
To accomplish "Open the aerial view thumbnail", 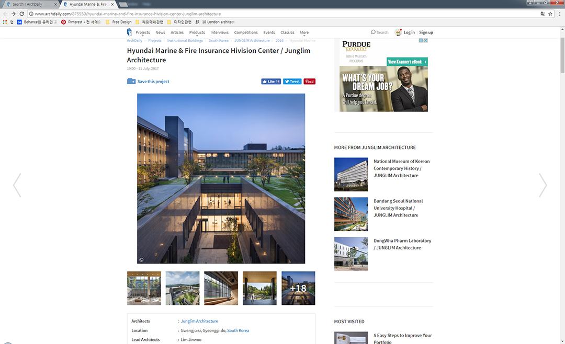I will click(x=183, y=288).
